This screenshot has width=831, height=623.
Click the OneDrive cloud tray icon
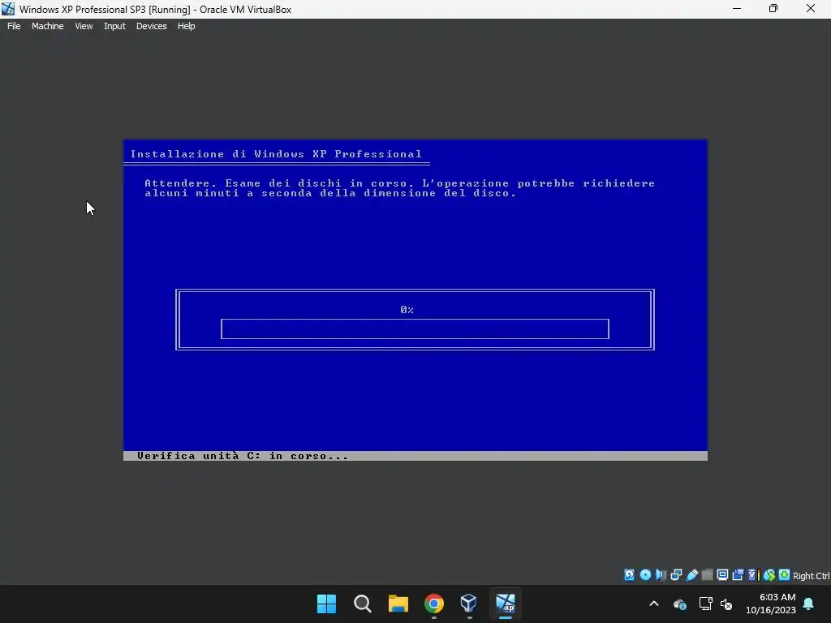tap(680, 604)
